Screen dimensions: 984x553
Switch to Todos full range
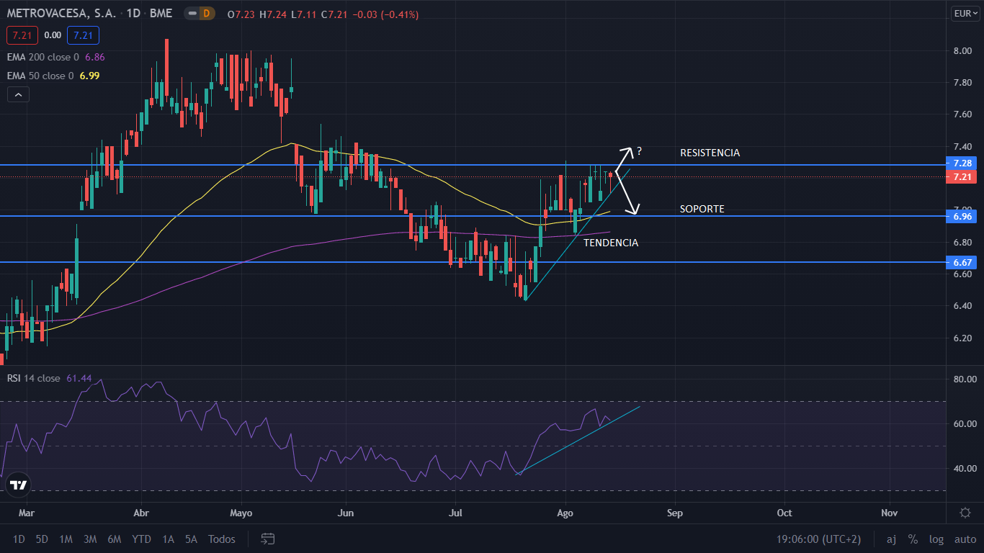tap(221, 539)
